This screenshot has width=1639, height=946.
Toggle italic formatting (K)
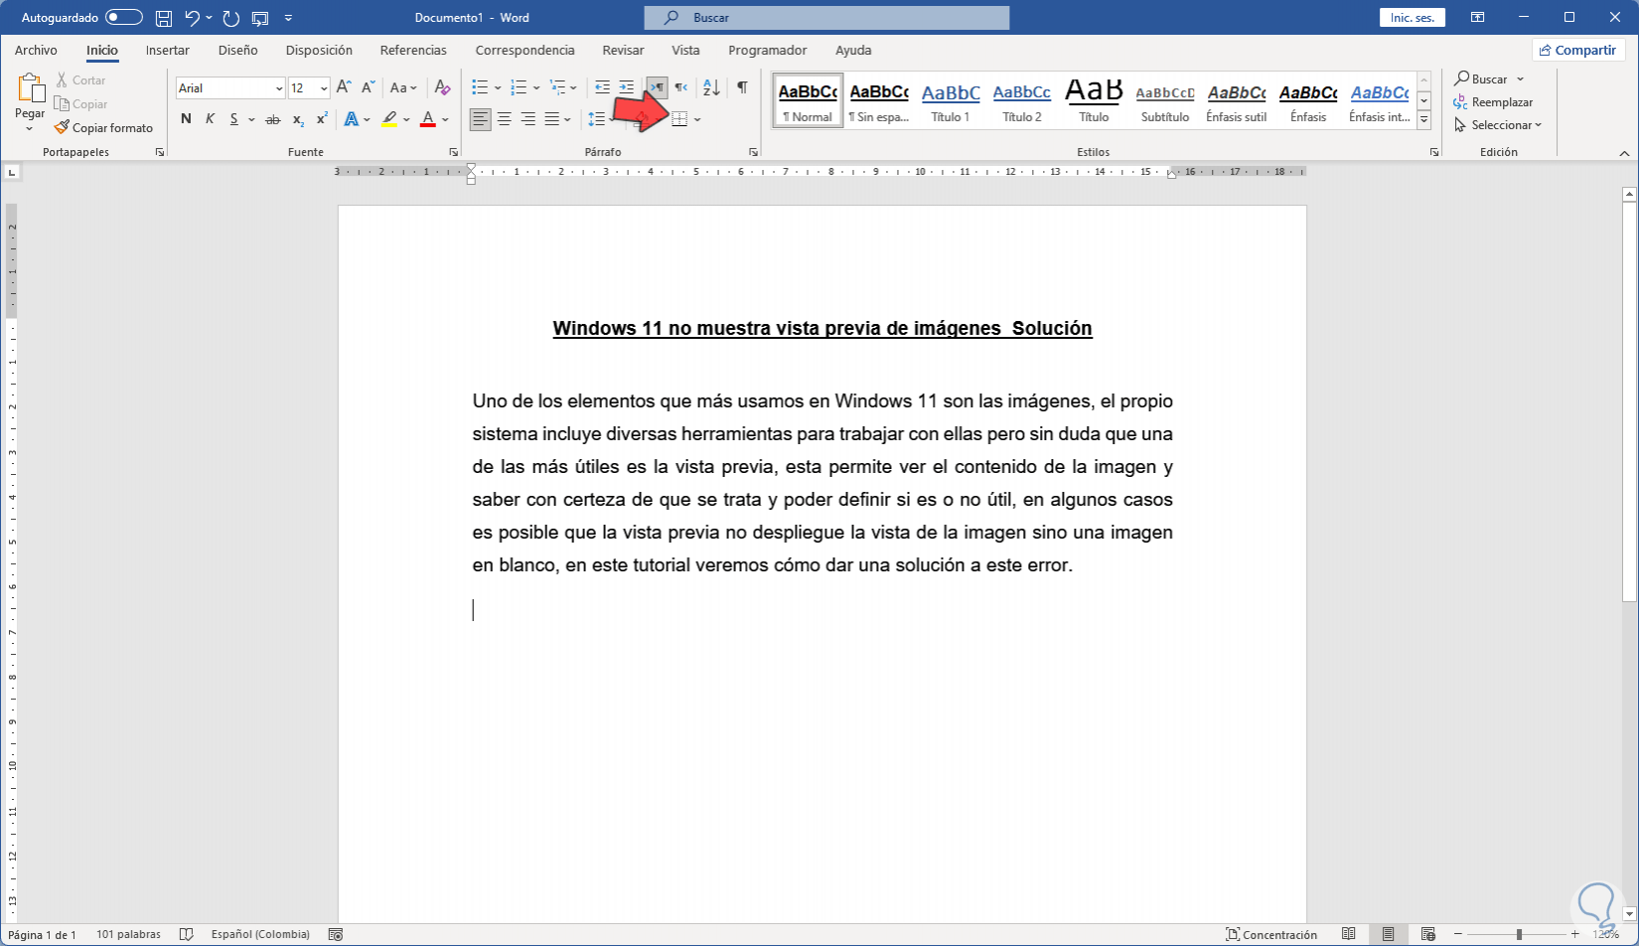pos(210,119)
